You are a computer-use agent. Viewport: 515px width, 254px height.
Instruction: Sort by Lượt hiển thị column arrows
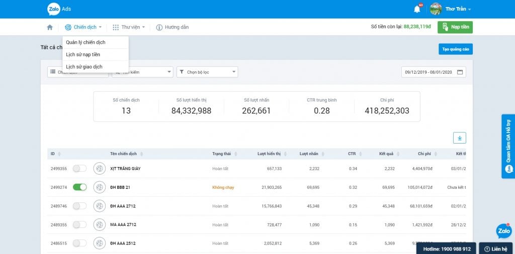point(285,154)
